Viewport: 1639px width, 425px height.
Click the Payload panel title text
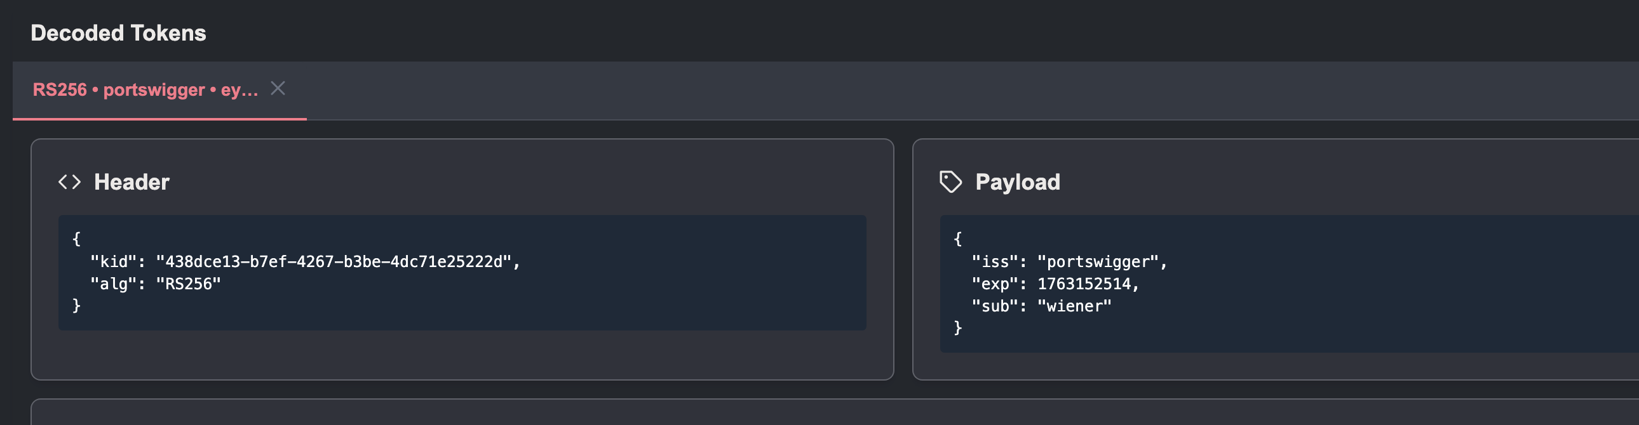tap(1017, 182)
